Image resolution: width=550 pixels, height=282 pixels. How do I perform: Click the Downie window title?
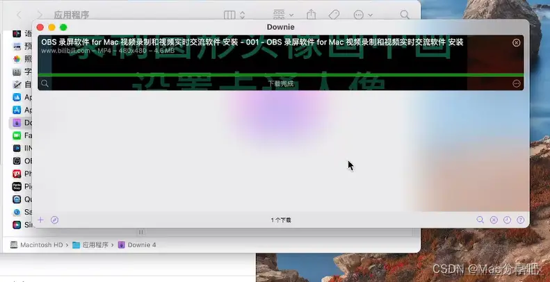pyautogui.click(x=281, y=27)
